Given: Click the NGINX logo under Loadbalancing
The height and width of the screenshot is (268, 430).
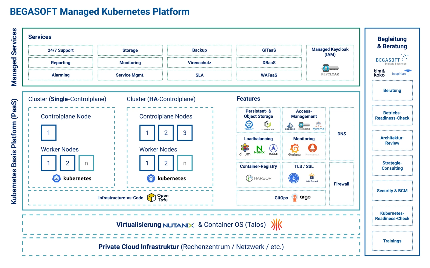Looking at the screenshot, I should 259,149.
